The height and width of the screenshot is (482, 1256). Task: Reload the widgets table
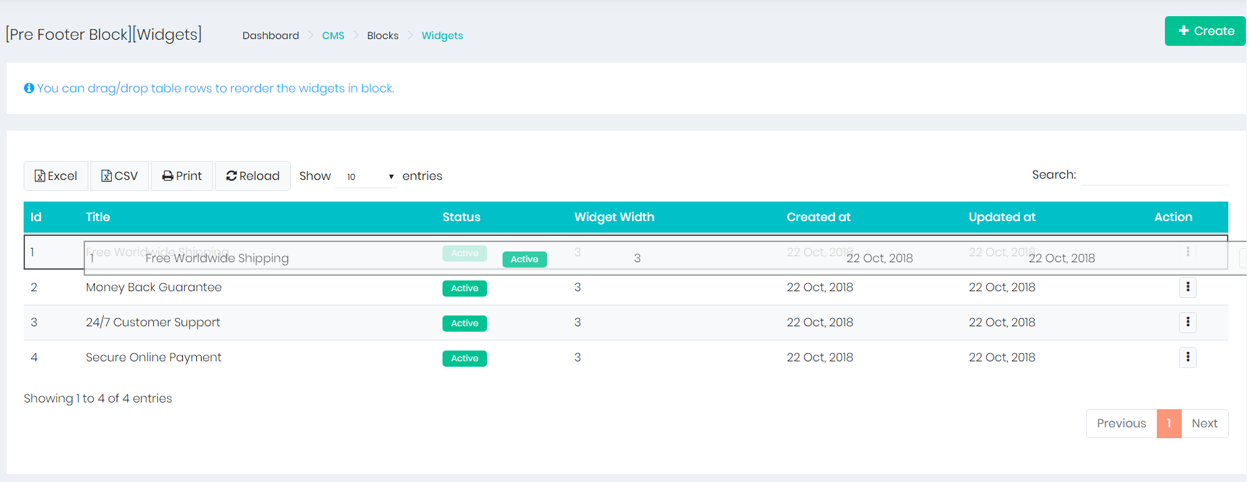(253, 176)
